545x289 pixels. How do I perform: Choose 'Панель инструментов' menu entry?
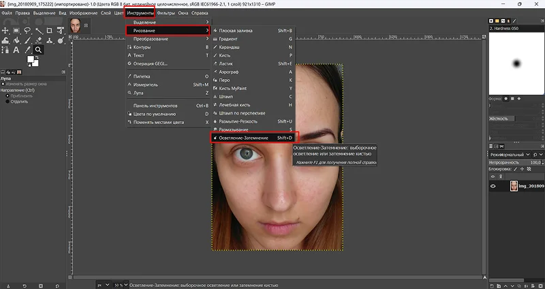point(168,106)
